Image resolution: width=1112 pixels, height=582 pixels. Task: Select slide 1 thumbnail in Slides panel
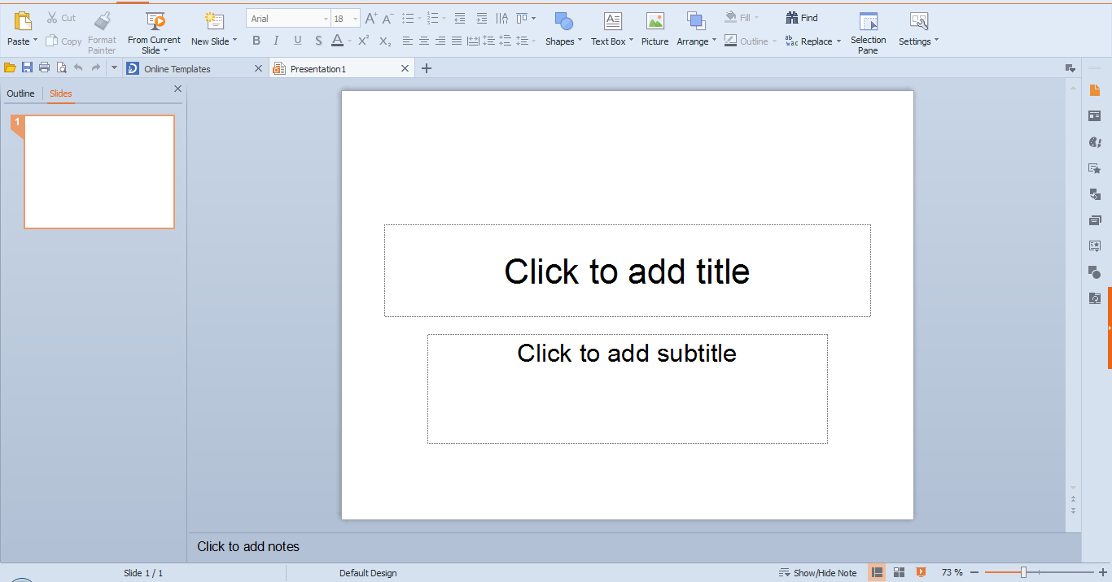[x=99, y=172]
